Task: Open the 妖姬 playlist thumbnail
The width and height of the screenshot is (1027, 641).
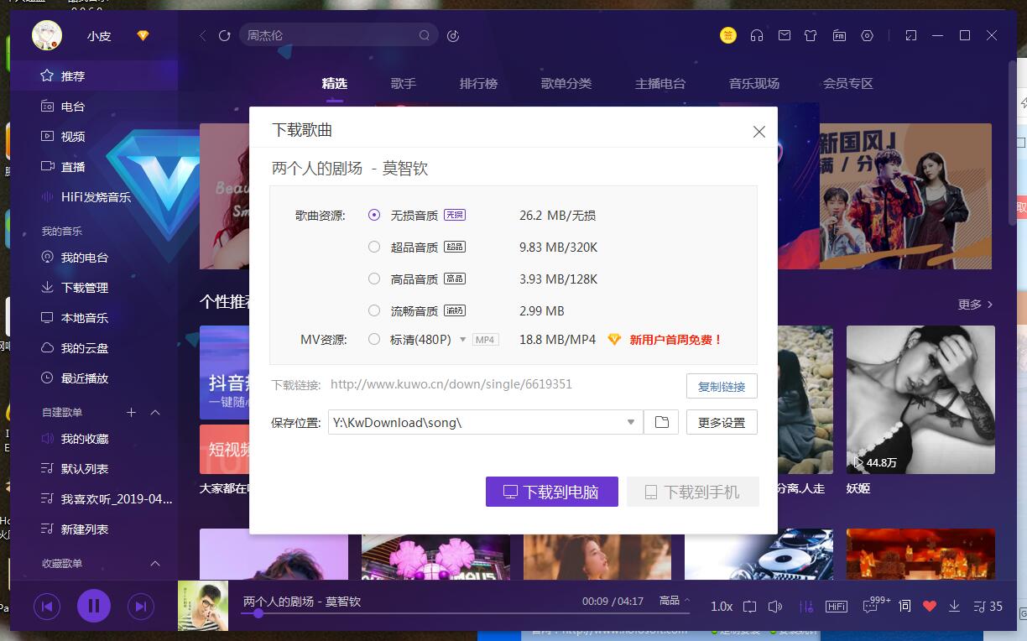Action: (x=920, y=399)
